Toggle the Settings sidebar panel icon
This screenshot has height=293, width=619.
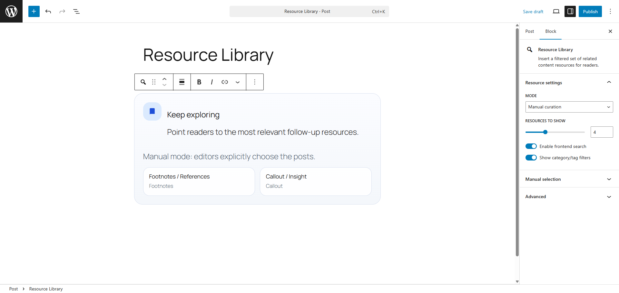coord(570,11)
